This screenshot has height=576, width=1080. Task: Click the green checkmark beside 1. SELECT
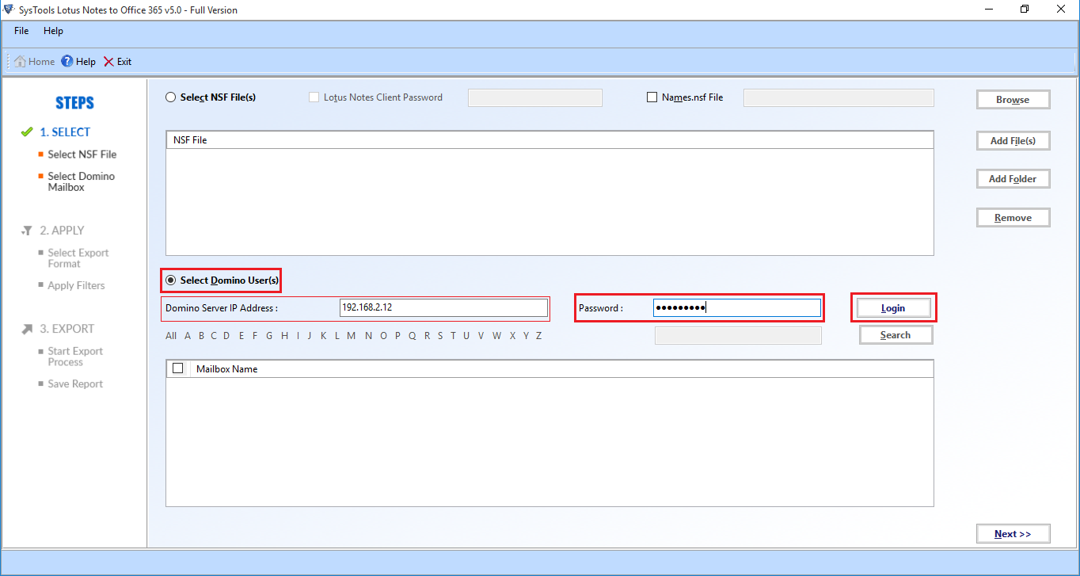point(27,132)
